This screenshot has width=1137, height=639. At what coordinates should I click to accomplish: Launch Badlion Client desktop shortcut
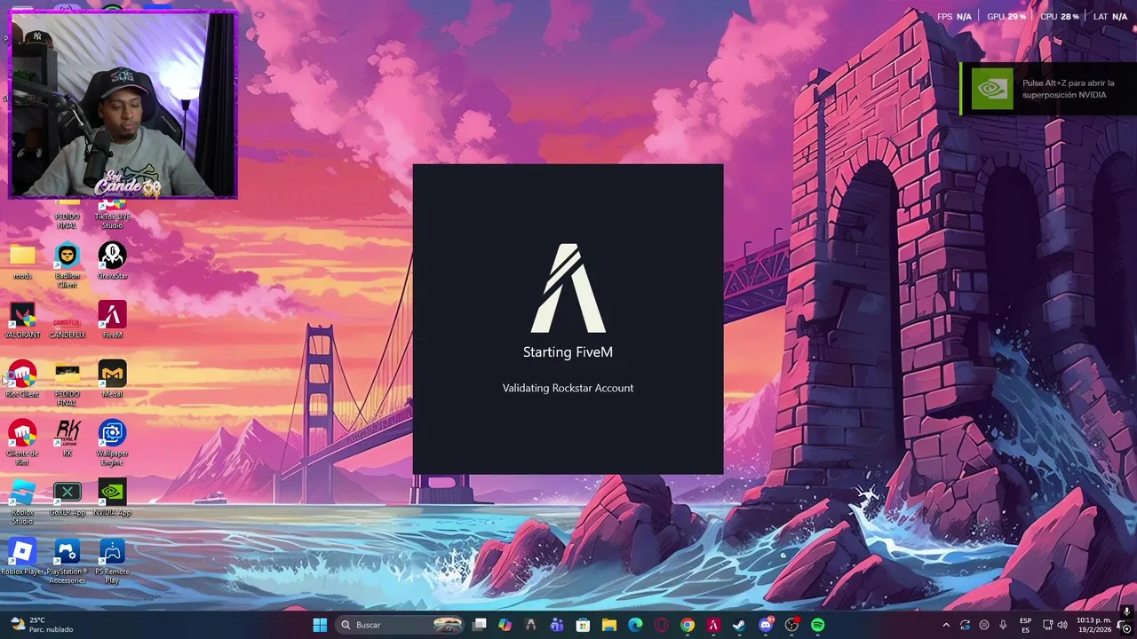(68, 263)
